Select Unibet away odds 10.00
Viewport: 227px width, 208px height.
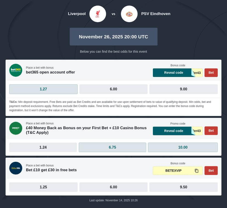click(x=183, y=147)
